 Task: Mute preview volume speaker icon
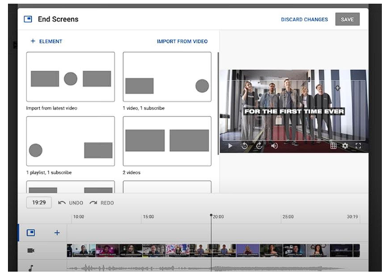coord(274,146)
